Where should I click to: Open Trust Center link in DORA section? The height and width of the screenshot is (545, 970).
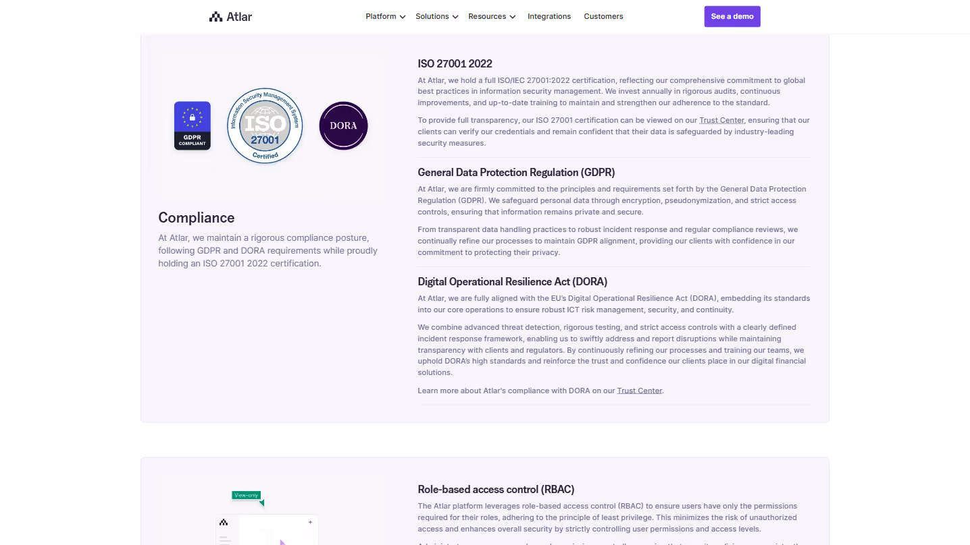point(639,391)
